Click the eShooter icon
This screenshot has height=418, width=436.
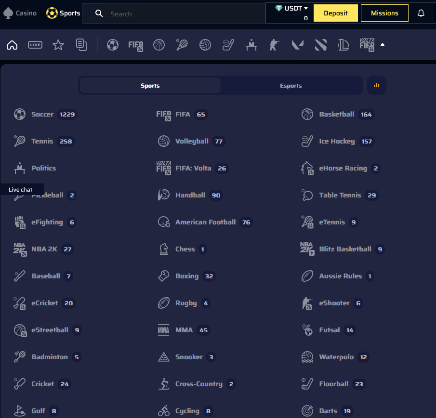(x=307, y=303)
